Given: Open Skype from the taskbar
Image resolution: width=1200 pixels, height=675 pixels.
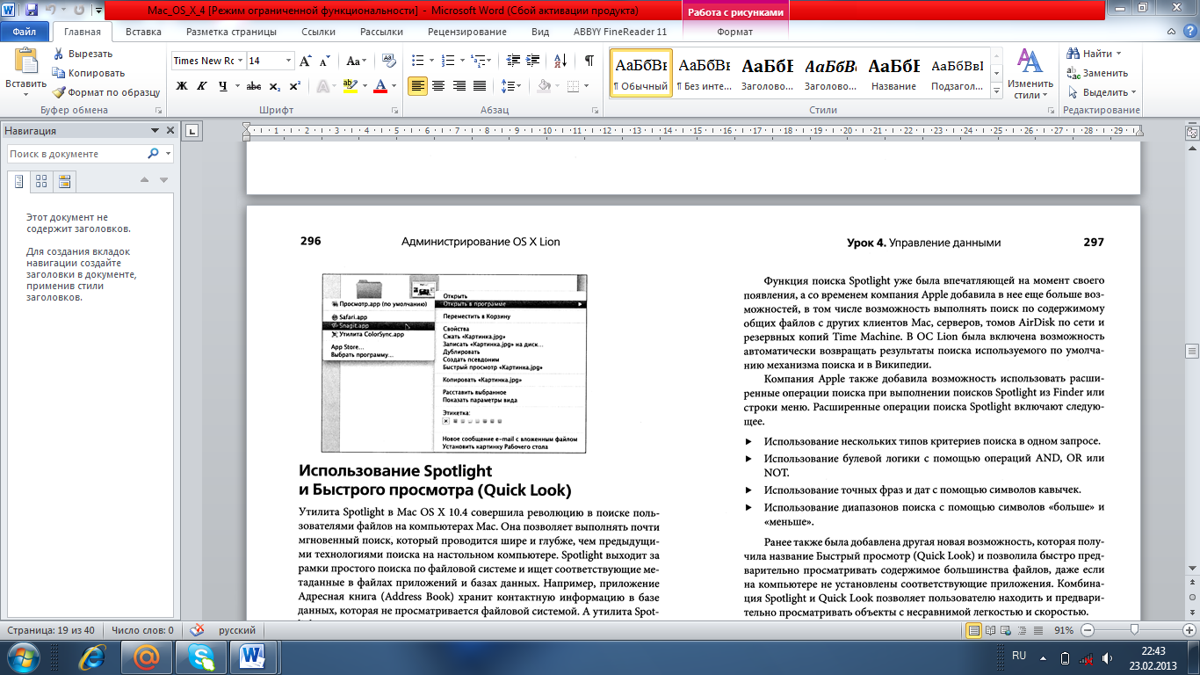Looking at the screenshot, I should point(199,657).
